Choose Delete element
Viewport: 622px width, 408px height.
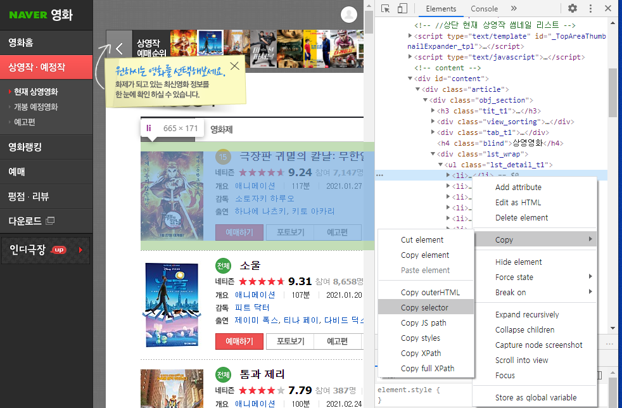click(x=535, y=217)
